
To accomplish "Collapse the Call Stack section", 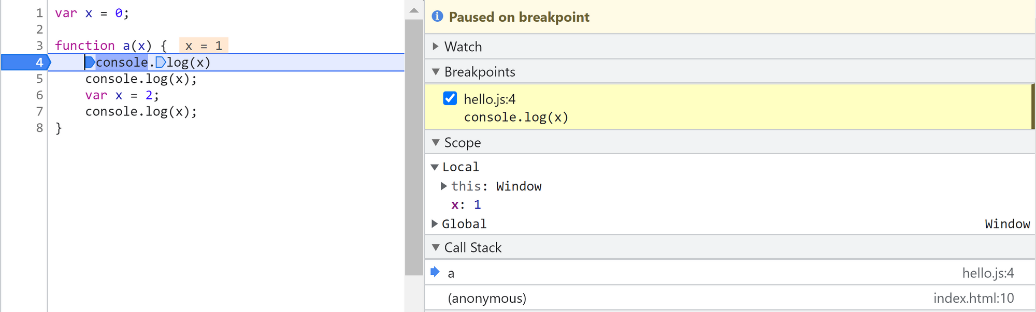I will 436,247.
